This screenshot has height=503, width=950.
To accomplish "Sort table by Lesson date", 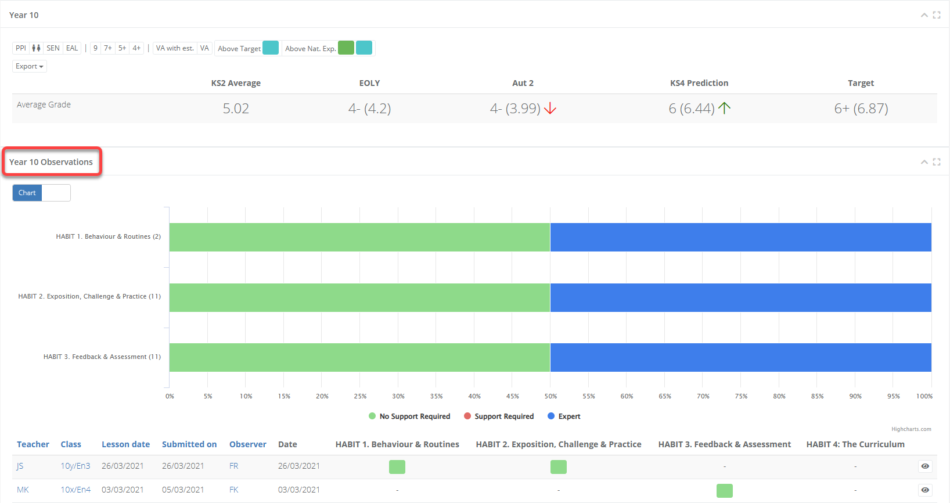I will tap(125, 444).
